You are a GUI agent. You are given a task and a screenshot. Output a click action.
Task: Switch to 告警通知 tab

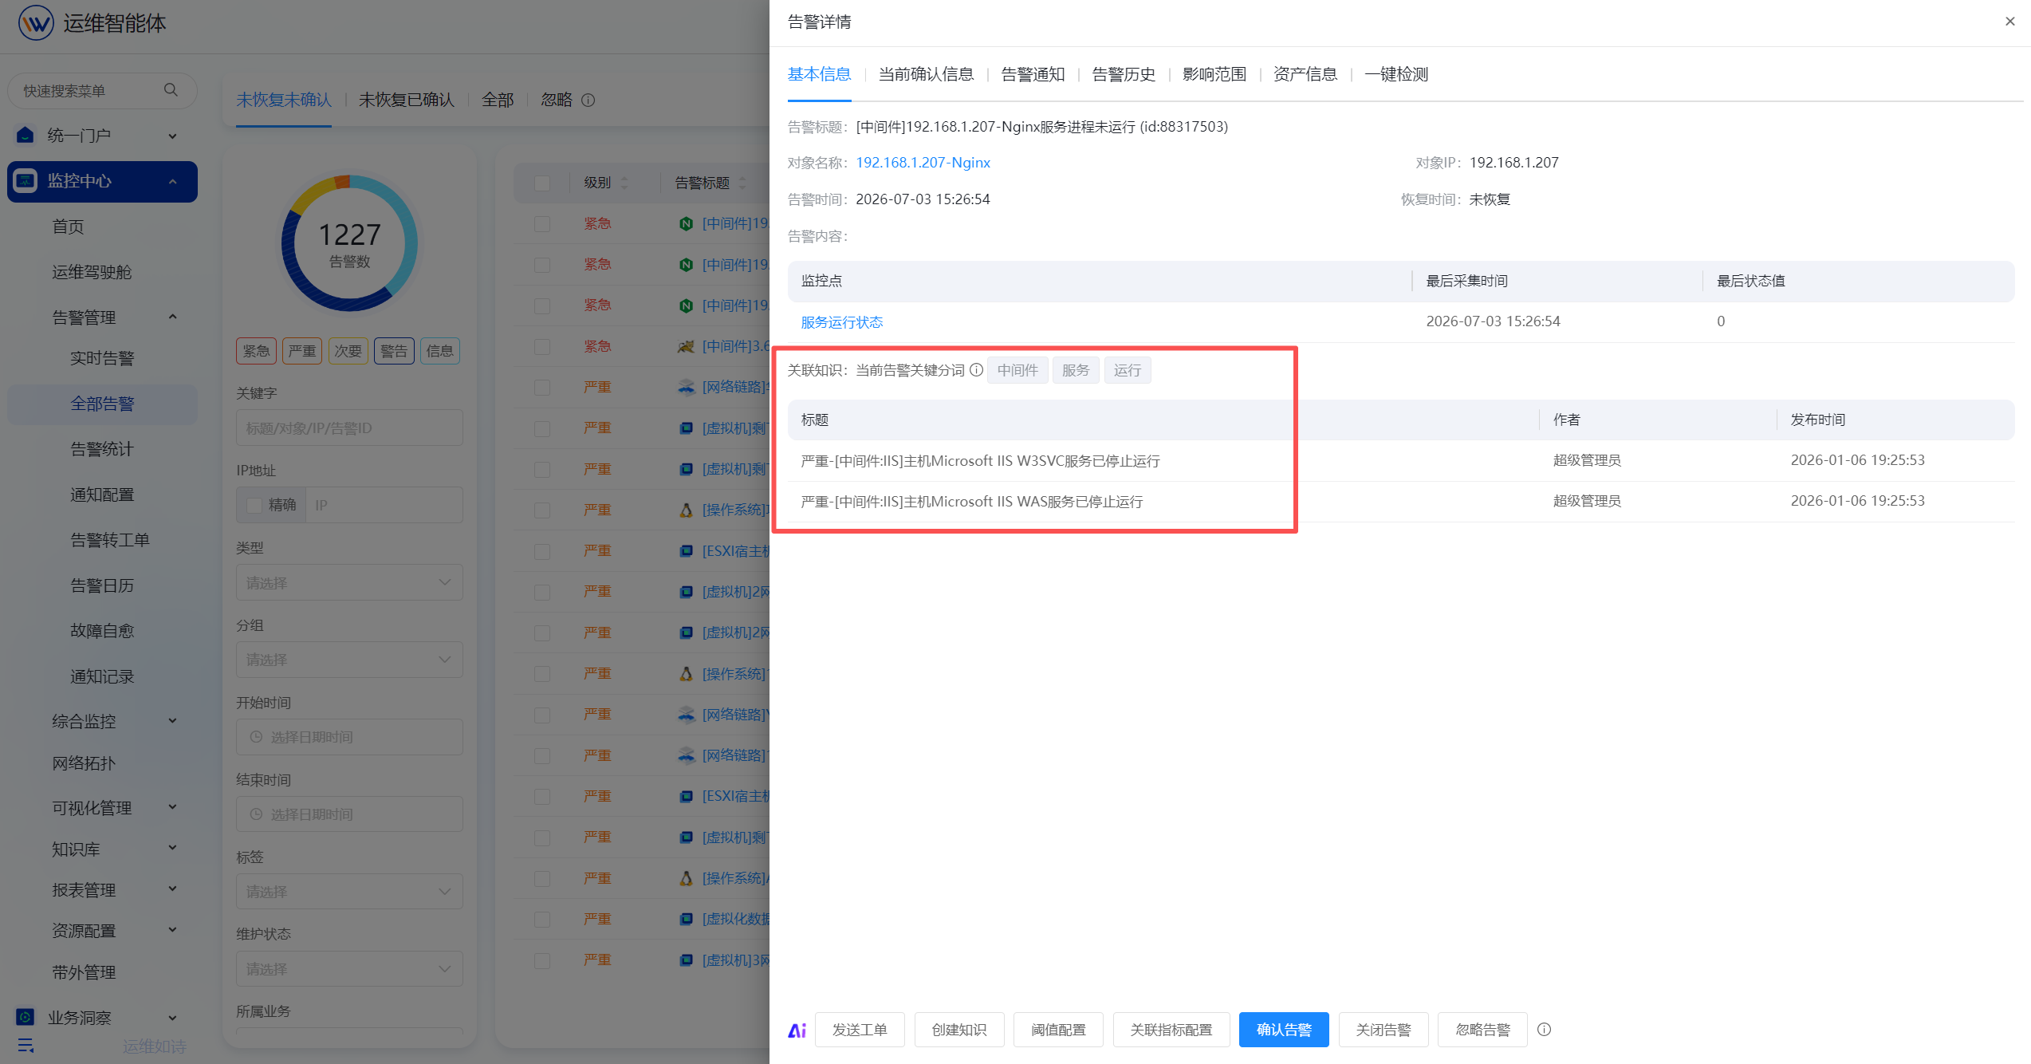(1033, 74)
